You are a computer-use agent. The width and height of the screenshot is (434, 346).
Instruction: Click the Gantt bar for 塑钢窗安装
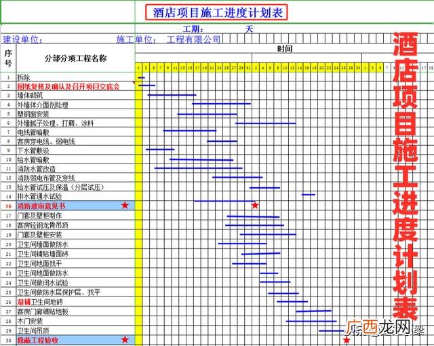coord(208,114)
